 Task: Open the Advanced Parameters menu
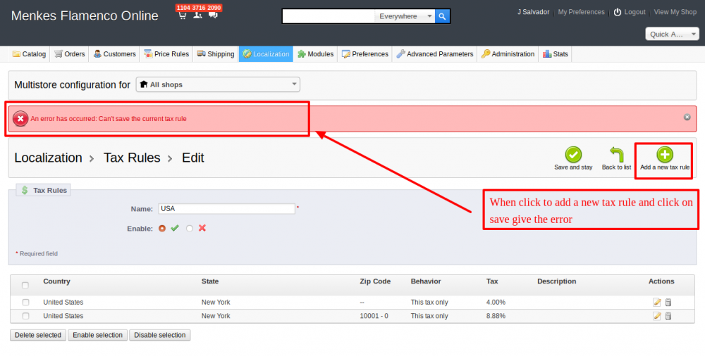coord(434,54)
